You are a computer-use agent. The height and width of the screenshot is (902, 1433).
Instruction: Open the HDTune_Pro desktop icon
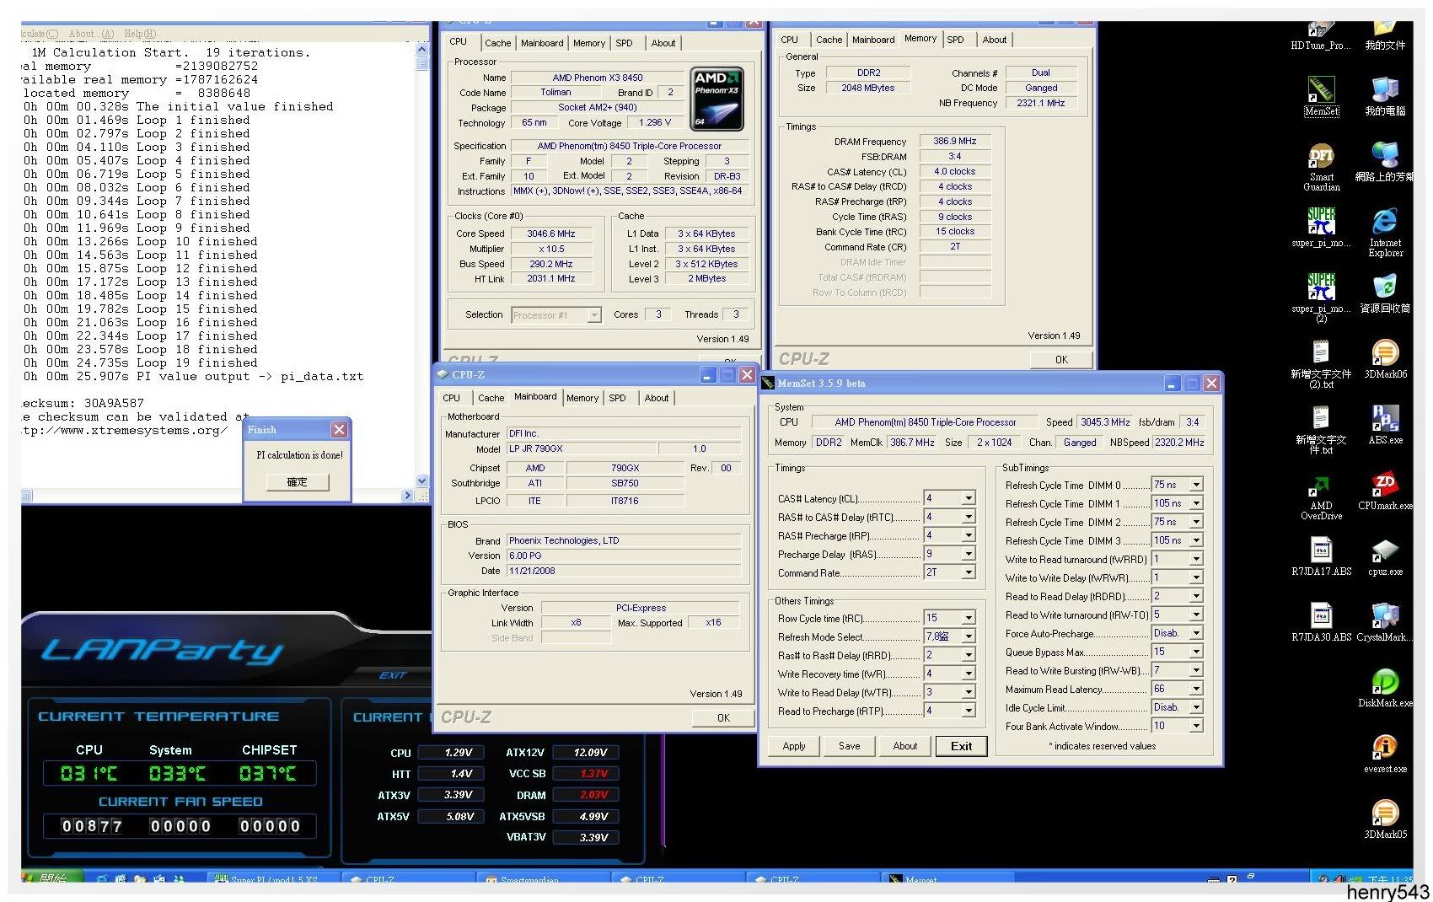pyautogui.click(x=1320, y=35)
